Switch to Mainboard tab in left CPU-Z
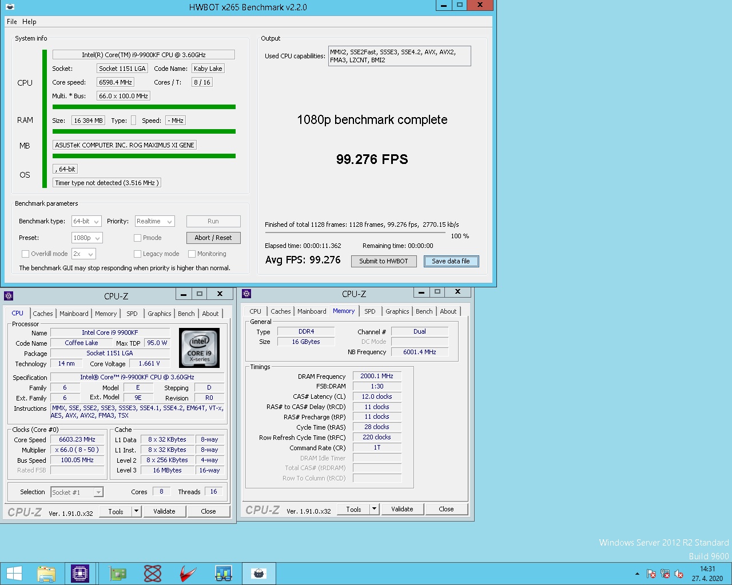 pyautogui.click(x=74, y=314)
